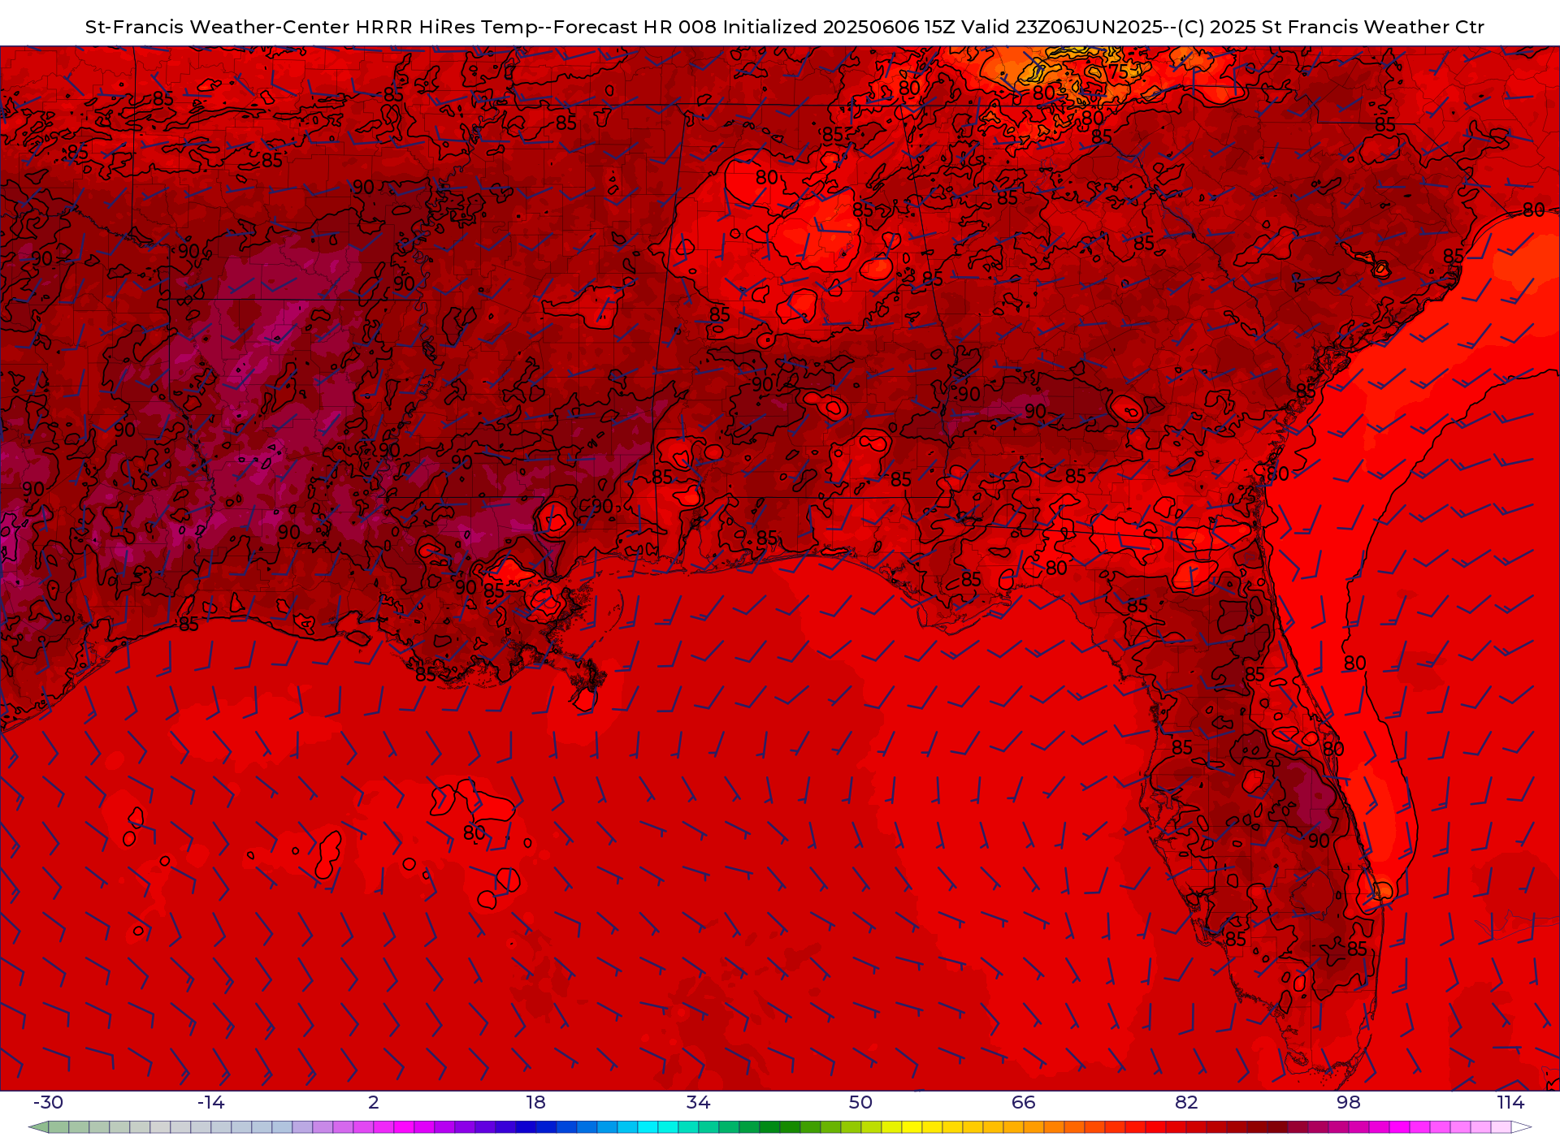Screen dimensions: 1560x1137
Task: Click the left arrow end of the color bar
Action: coord(38,1127)
